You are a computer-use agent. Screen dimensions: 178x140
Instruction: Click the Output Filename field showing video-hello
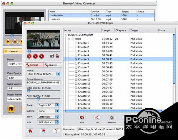[14, 99]
